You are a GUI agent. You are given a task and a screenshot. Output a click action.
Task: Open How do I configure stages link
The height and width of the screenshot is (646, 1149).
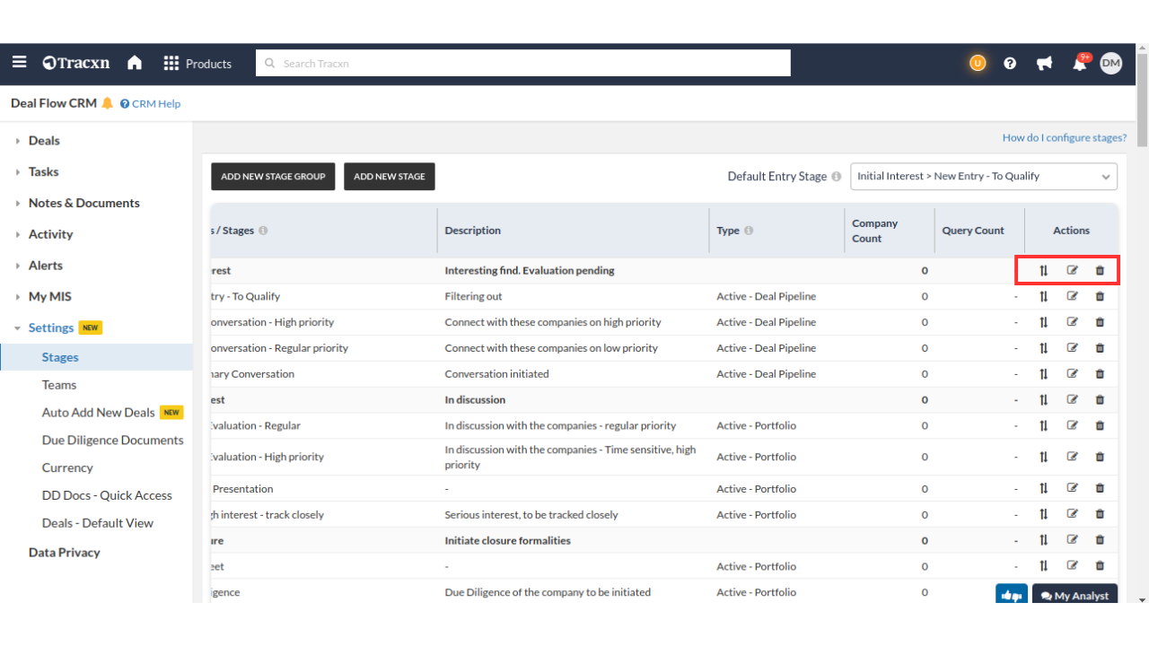click(1064, 138)
